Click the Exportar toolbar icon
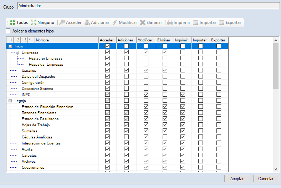Image resolution: width=281 pixels, height=188 pixels. (x=221, y=22)
